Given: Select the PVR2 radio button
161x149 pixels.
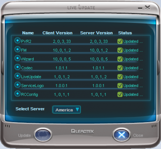Looking at the screenshot, I should (17, 40).
